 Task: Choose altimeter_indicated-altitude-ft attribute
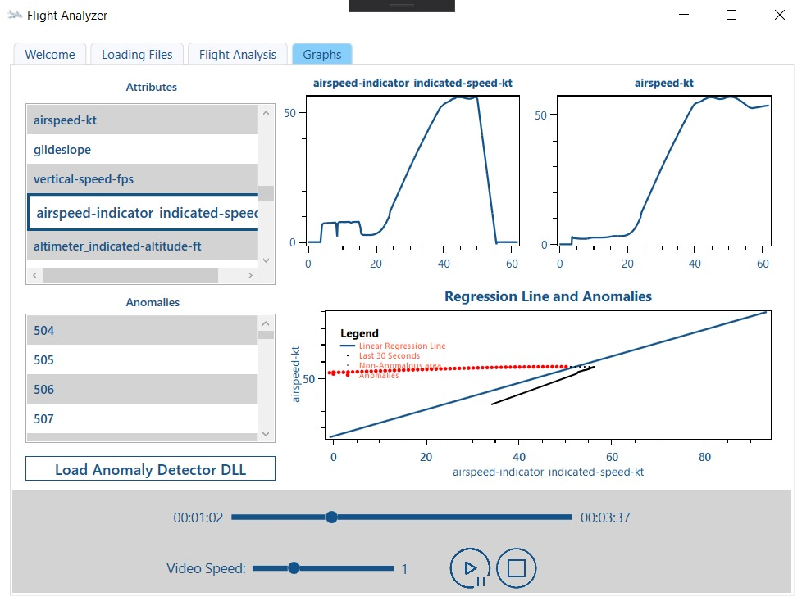pyautogui.click(x=142, y=246)
